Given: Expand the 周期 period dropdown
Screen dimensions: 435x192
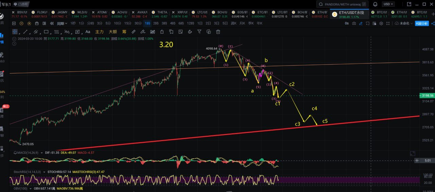Looking at the screenshot, I should (x=62, y=23).
